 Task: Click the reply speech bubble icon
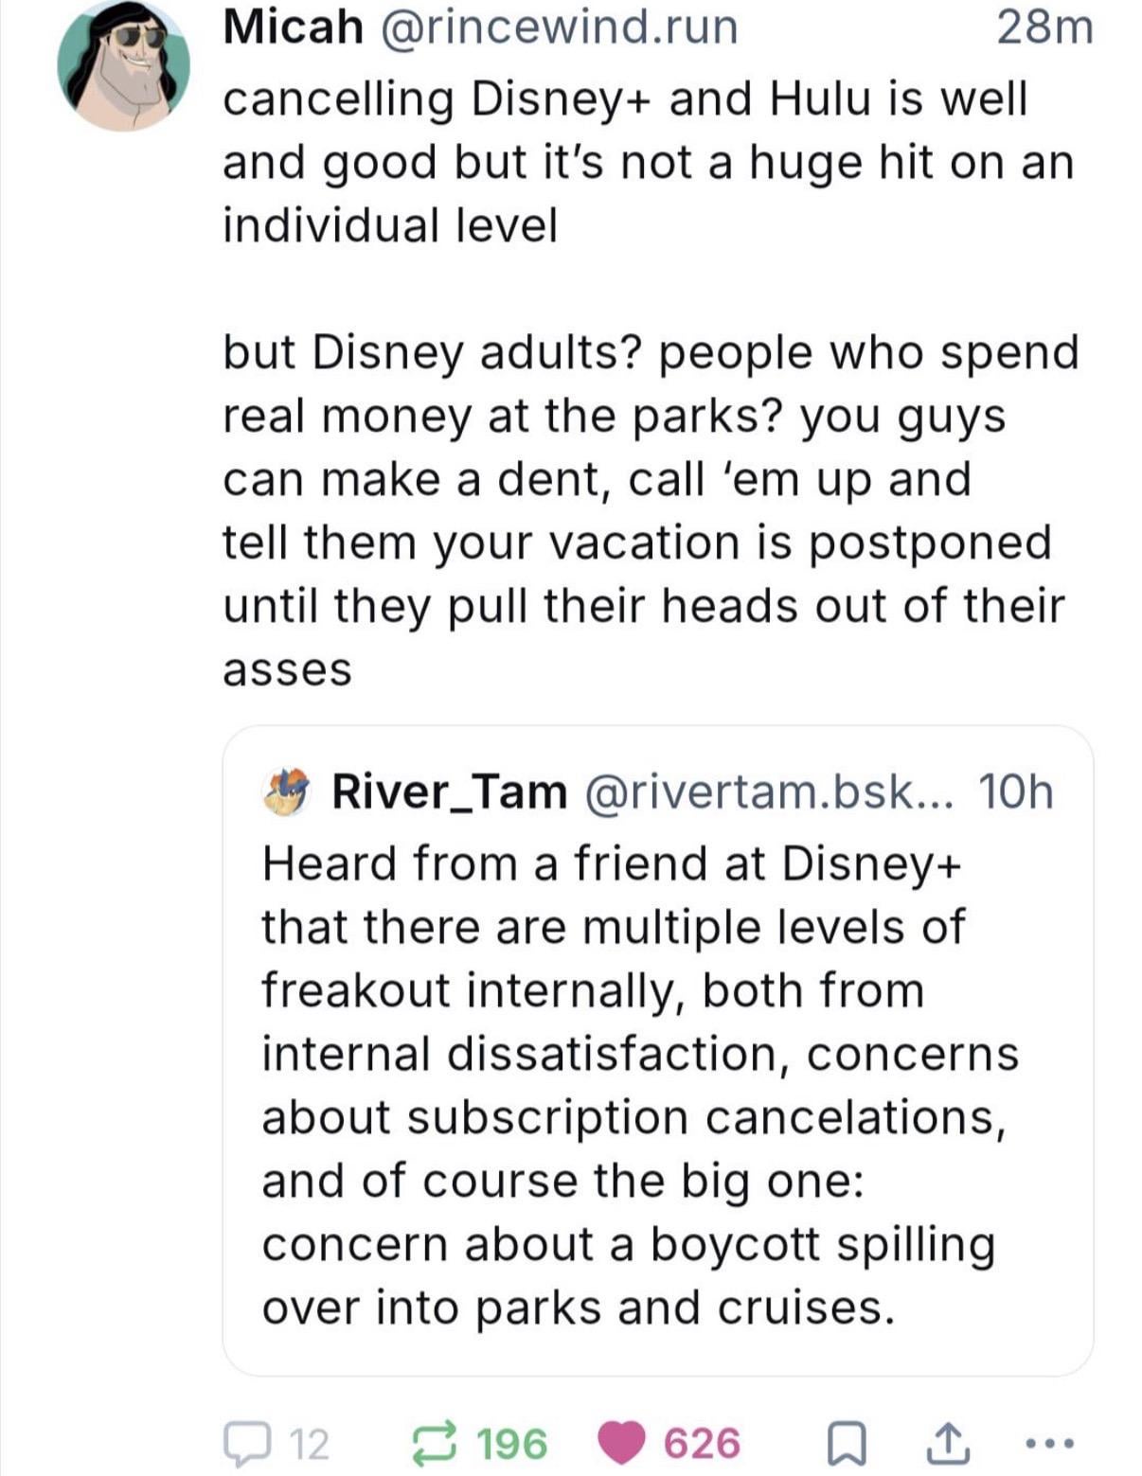tap(243, 1444)
